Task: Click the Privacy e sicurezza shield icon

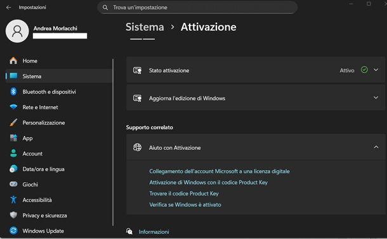Action: coord(13,215)
